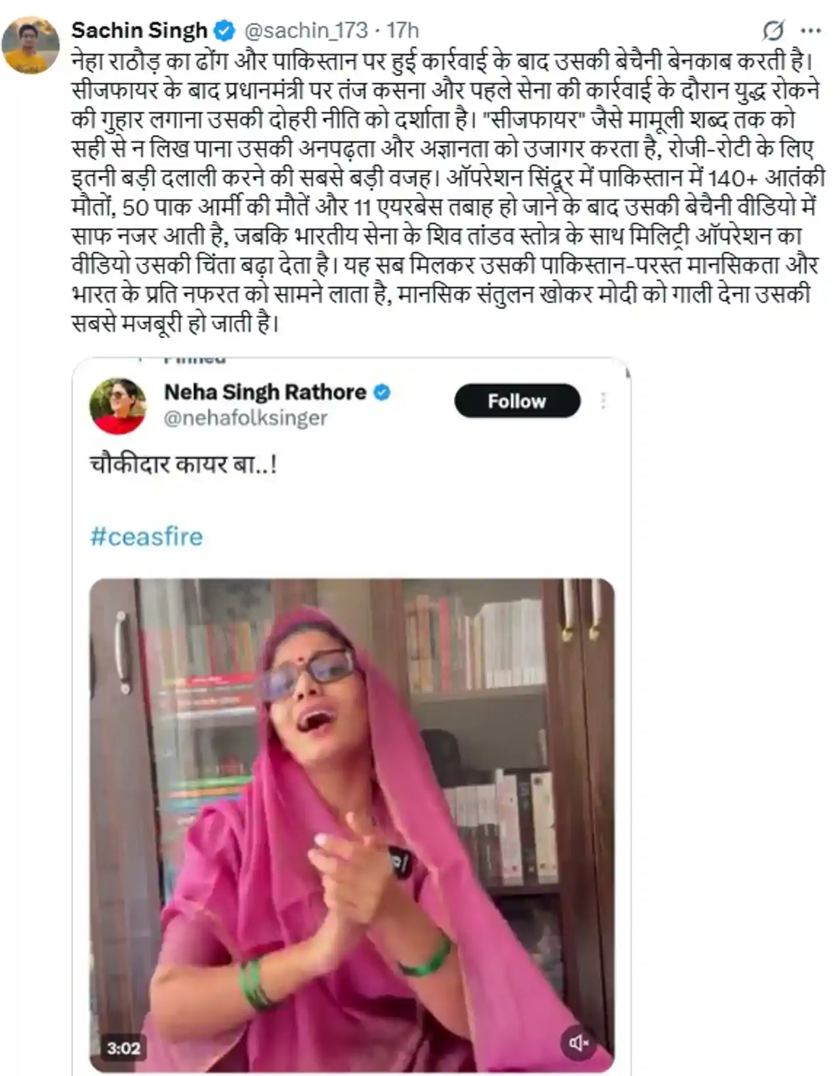
Task: Open the quoted tweet's vertical dots menu
Action: 603,400
